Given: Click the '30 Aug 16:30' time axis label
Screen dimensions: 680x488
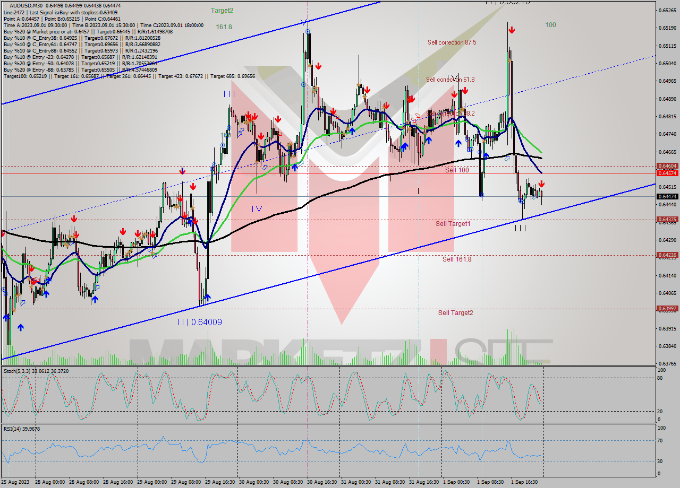Looking at the screenshot, I should click(322, 482).
